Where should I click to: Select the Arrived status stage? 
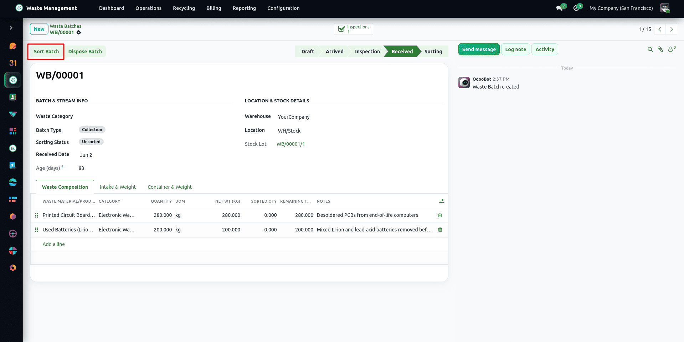point(335,52)
